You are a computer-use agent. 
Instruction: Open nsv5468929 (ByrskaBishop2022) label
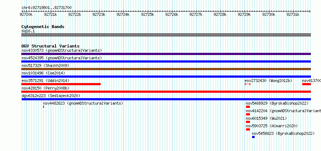tap(277, 103)
